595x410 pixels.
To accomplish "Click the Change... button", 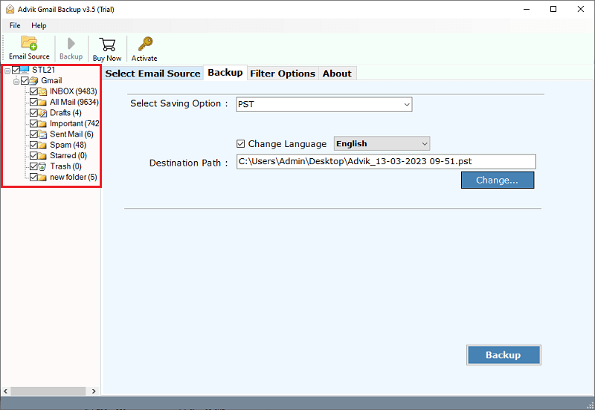I will coord(498,180).
